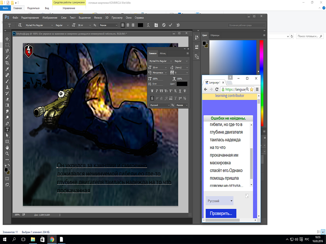Align text left in options bar
The width and height of the screenshot is (326, 244).
[x=123, y=25]
